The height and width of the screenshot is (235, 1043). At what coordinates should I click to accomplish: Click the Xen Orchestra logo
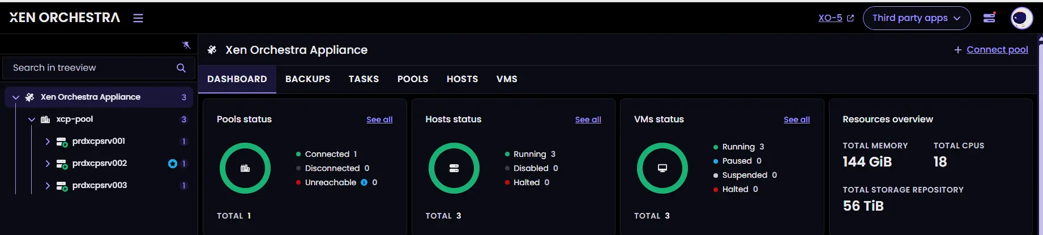coord(65,18)
